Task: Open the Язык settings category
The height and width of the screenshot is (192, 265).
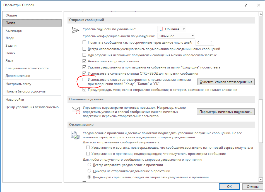Action: (32, 61)
